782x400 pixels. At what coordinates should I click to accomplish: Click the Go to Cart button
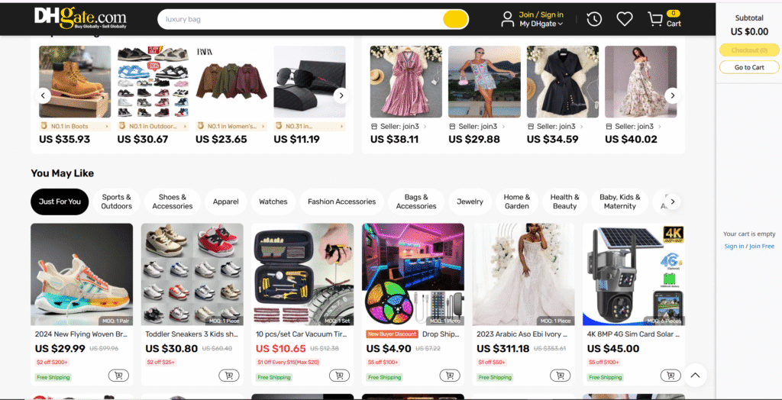[x=749, y=67]
